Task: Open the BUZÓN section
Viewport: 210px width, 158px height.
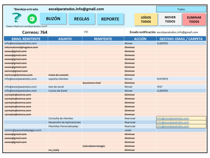Action: [53, 18]
